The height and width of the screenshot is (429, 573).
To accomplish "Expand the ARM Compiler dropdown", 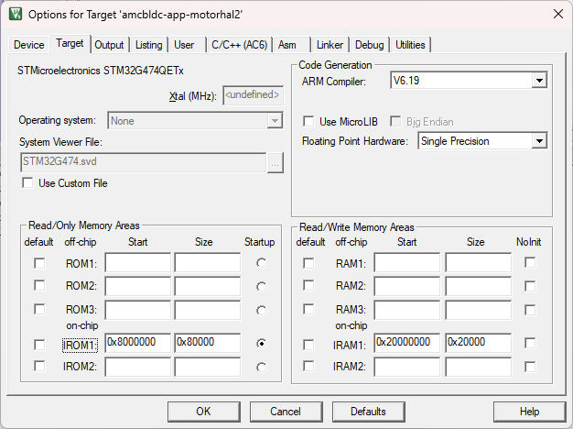I will [539, 81].
